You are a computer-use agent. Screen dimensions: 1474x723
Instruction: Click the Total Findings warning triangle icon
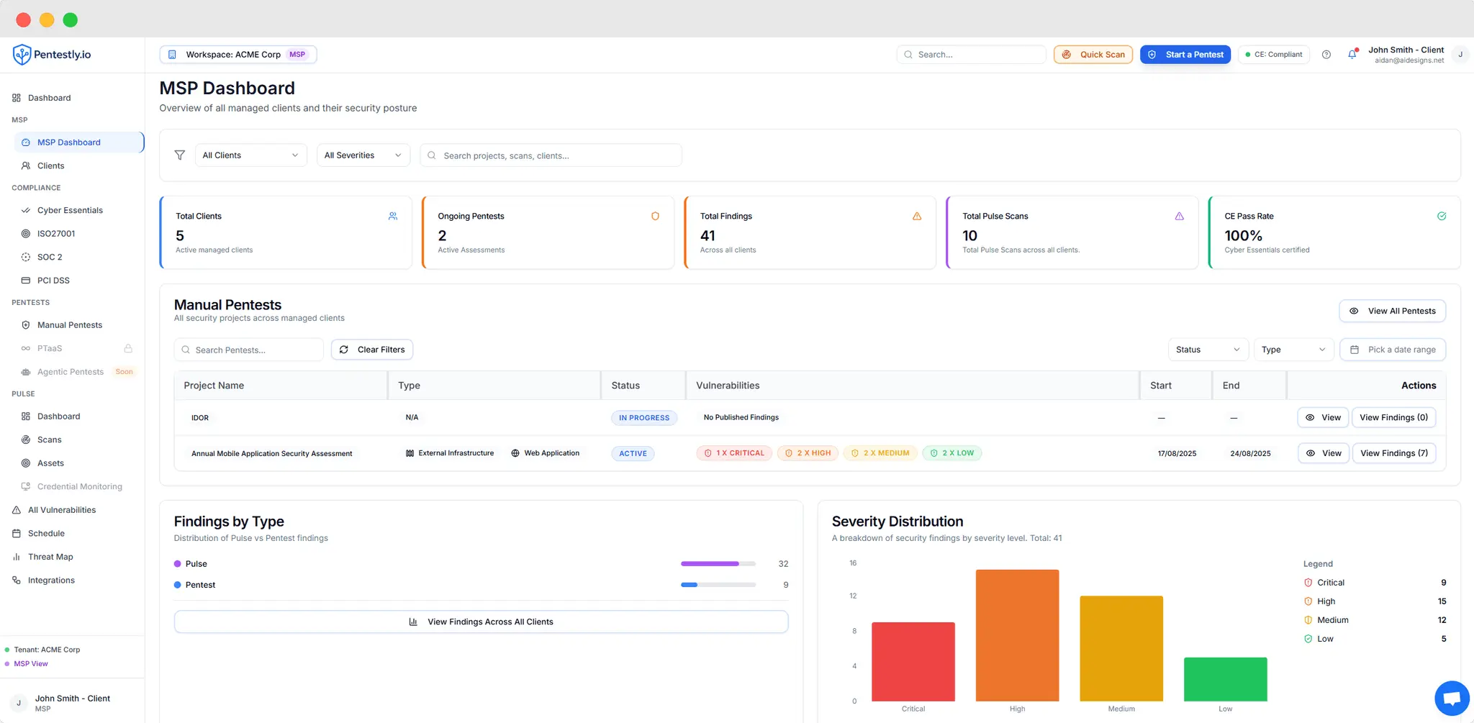(x=917, y=216)
